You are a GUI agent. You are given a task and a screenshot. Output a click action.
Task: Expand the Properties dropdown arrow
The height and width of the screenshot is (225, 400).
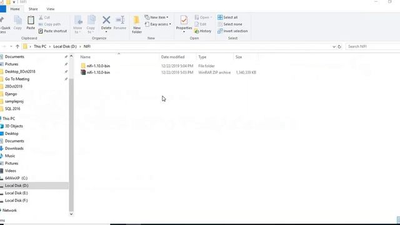(x=184, y=32)
